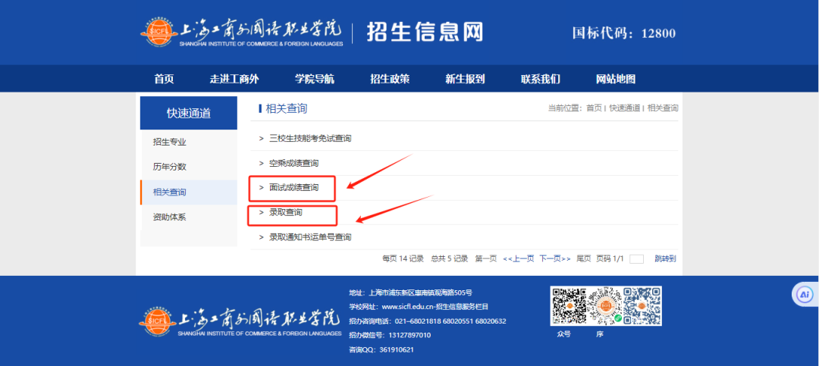This screenshot has height=366, width=819.
Task: Click 下一页 pagination link
Action: point(554,258)
